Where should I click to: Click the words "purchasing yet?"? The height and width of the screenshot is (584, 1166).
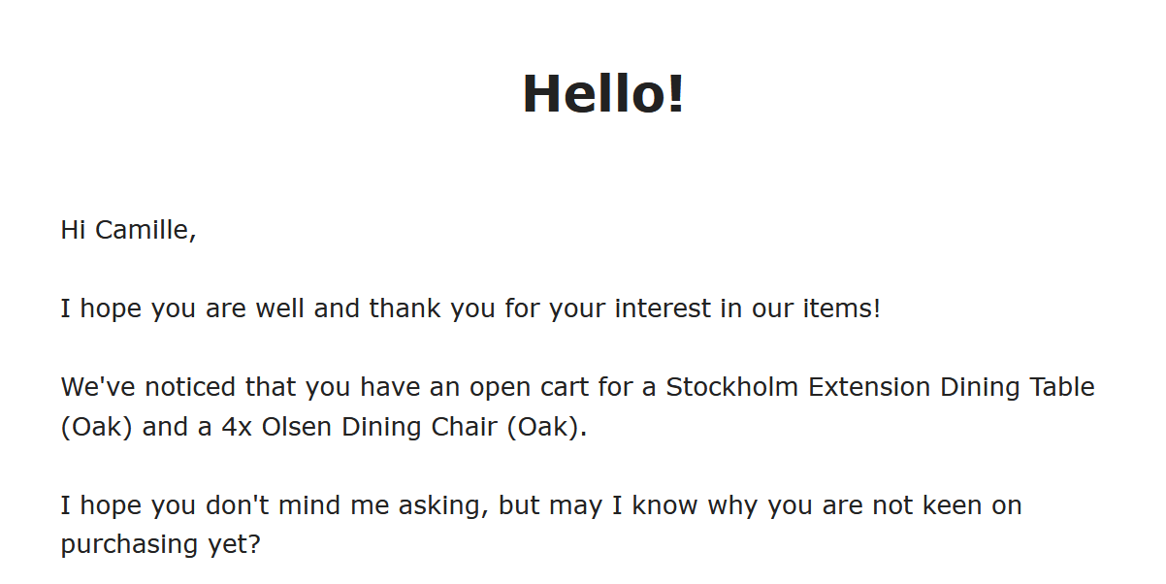tap(161, 544)
